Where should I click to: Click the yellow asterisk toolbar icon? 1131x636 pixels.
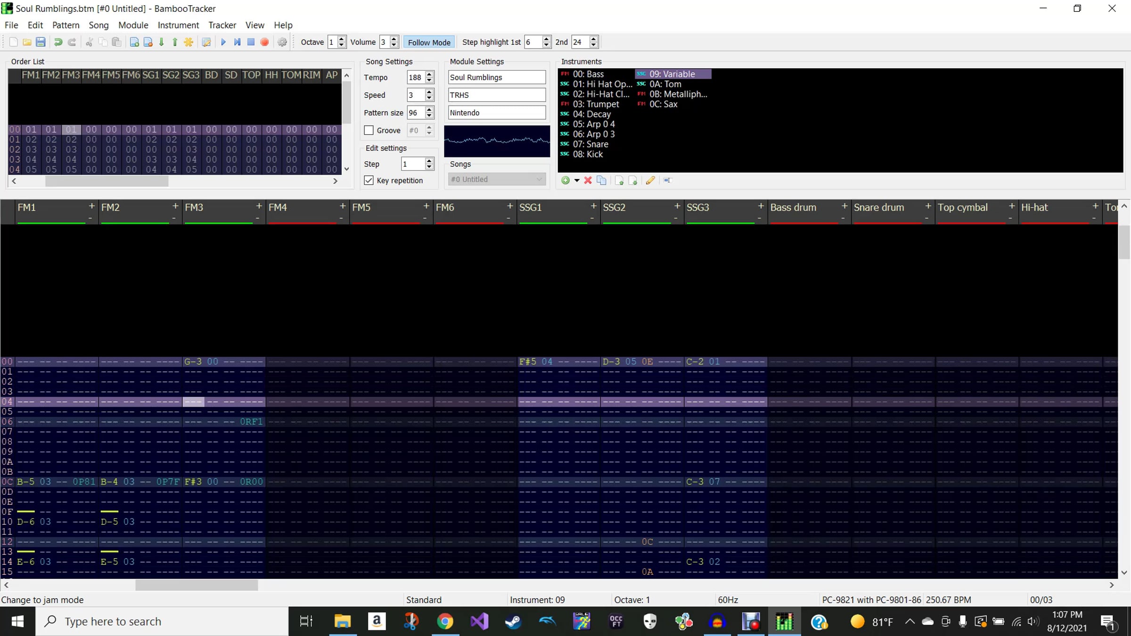[188, 42]
